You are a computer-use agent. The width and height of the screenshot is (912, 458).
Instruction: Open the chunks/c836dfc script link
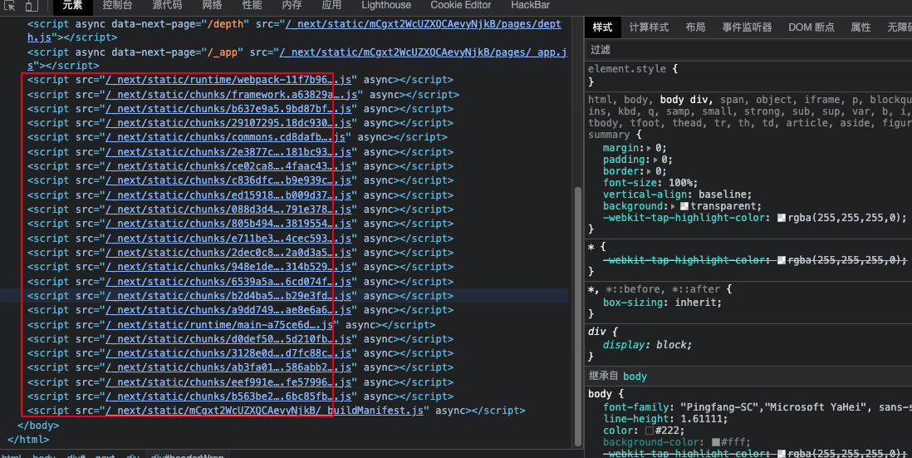228,180
